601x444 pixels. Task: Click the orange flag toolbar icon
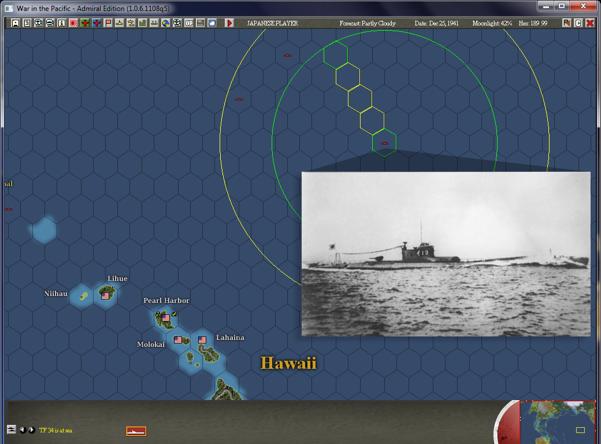pyautogui.click(x=107, y=23)
